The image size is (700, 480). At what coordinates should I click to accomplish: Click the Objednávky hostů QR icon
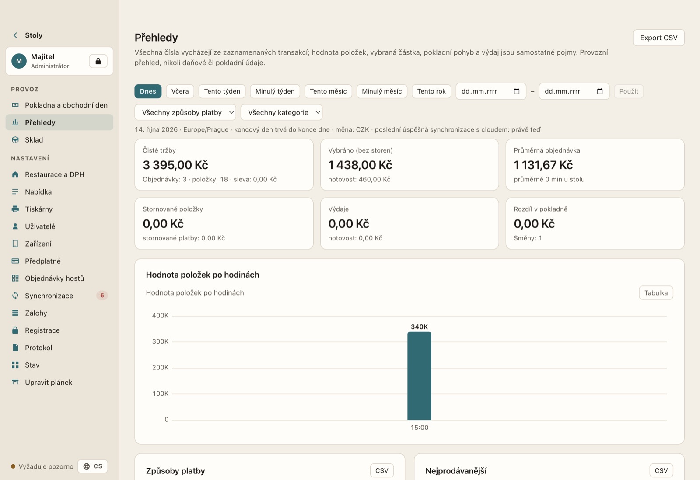15,278
